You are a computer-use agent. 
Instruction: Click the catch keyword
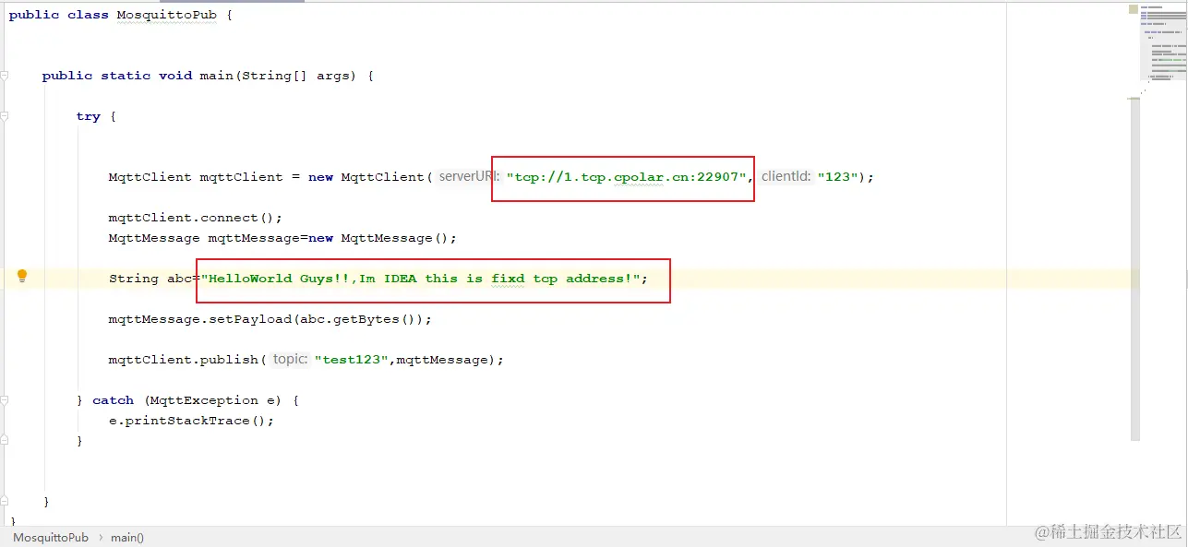113,400
